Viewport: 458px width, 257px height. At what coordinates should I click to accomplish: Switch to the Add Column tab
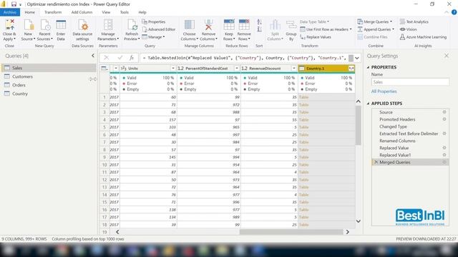point(82,12)
